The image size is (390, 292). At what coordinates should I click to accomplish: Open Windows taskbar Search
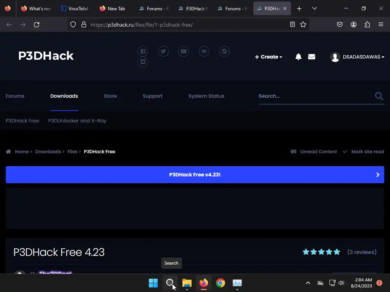tap(170, 283)
